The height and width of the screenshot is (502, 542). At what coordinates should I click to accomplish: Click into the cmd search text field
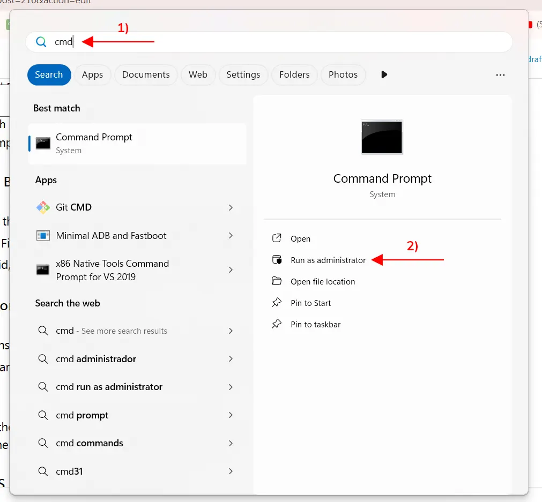pyautogui.click(x=268, y=42)
